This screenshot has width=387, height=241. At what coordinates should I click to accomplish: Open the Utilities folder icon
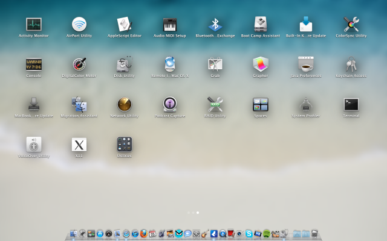(x=125, y=145)
